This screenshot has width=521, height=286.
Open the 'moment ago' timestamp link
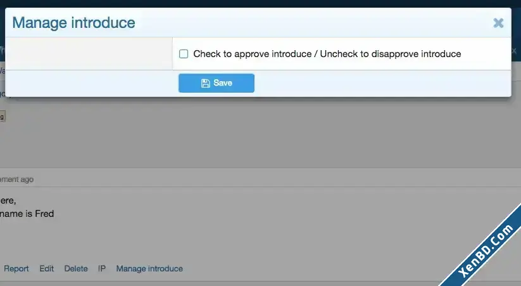[16, 179]
